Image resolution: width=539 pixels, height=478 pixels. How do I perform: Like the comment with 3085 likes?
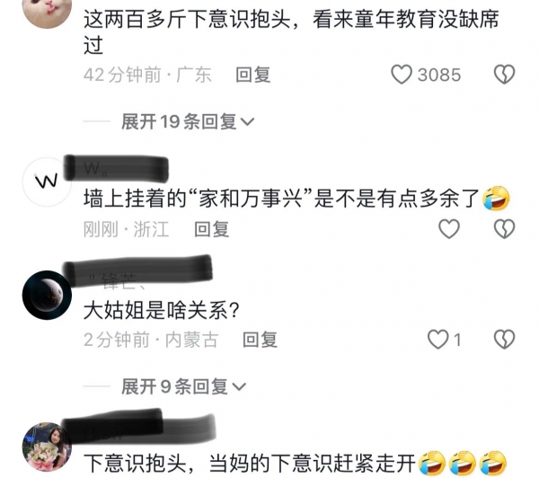tap(402, 75)
